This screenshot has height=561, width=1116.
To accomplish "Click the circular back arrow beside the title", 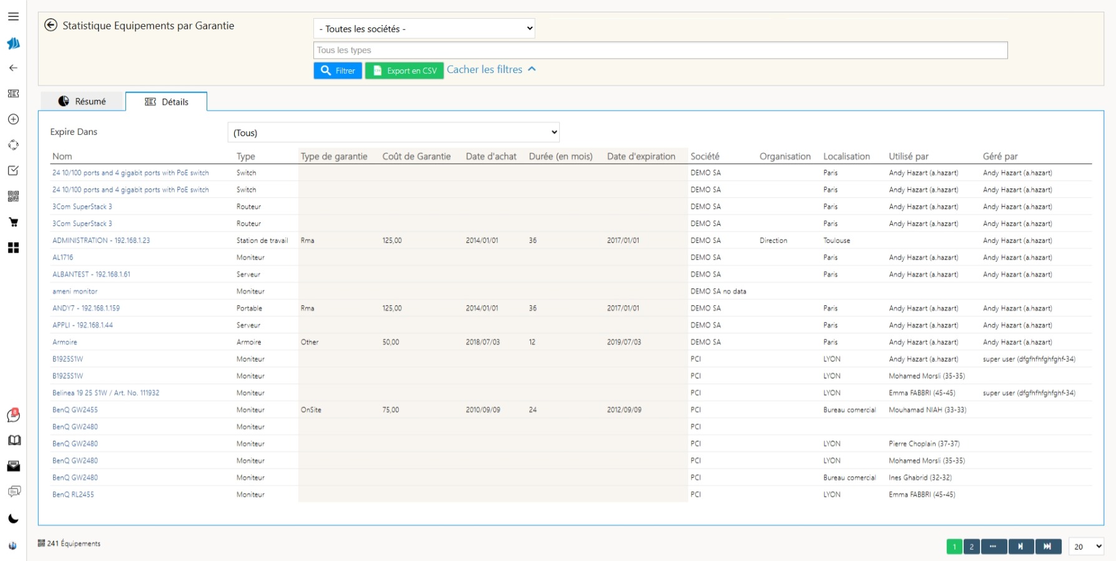I will 51,26.
